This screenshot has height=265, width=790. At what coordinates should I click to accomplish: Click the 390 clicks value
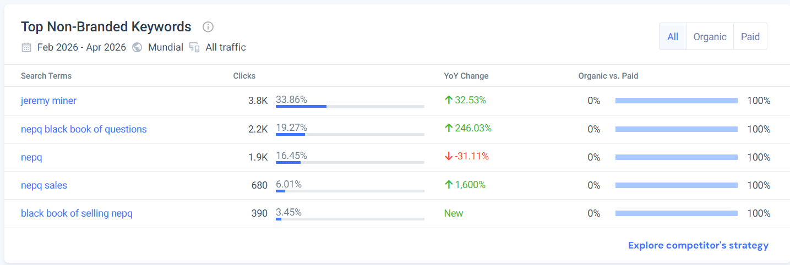pyautogui.click(x=259, y=213)
